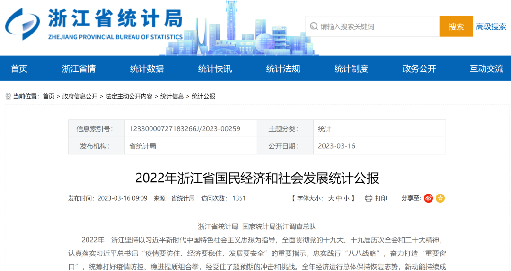Open the 首页 navigation menu item
The image size is (511, 271).
click(19, 68)
